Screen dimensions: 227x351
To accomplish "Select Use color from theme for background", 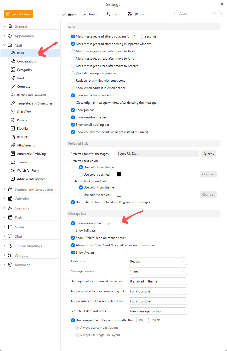I will [x=81, y=187].
